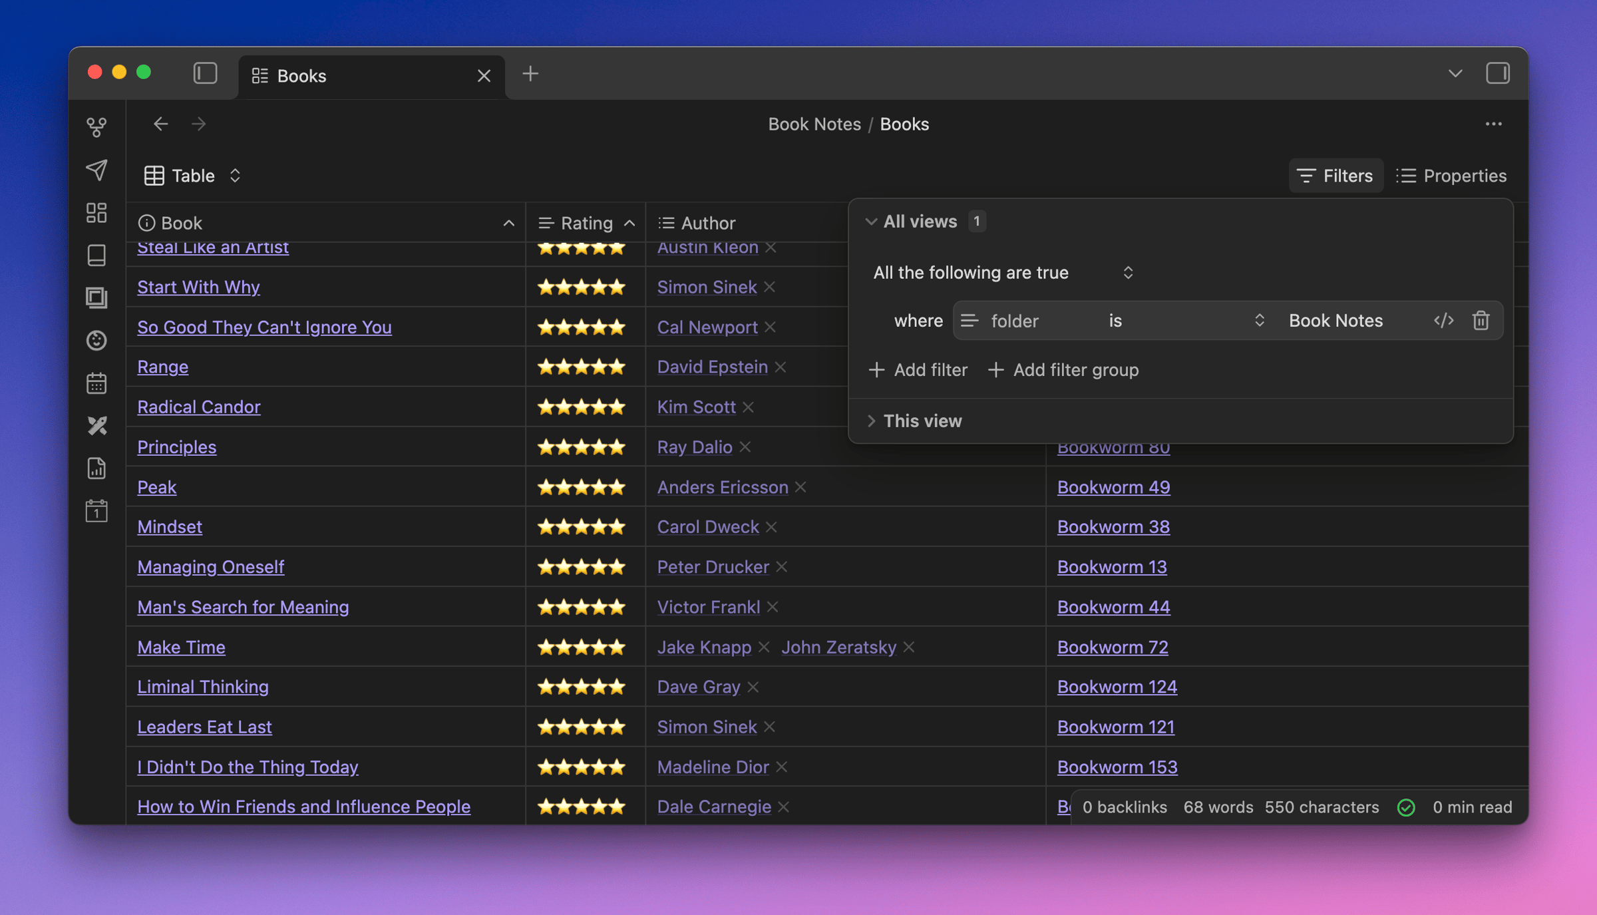Click the book ribbon icon
The width and height of the screenshot is (1597, 915).
click(x=96, y=255)
